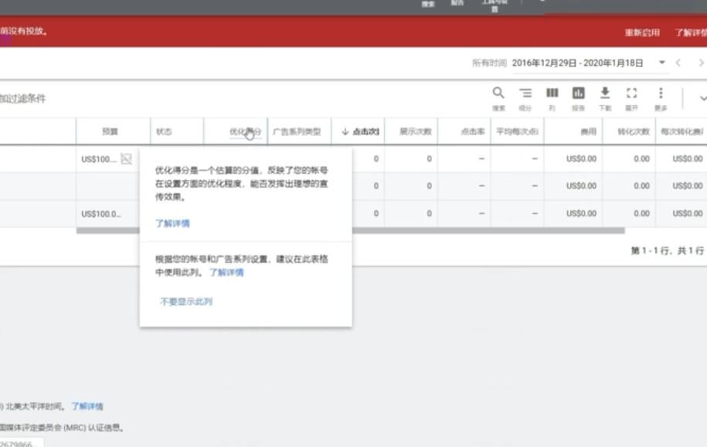
Task: Expand the table to full screen (展开)
Action: coord(631,93)
